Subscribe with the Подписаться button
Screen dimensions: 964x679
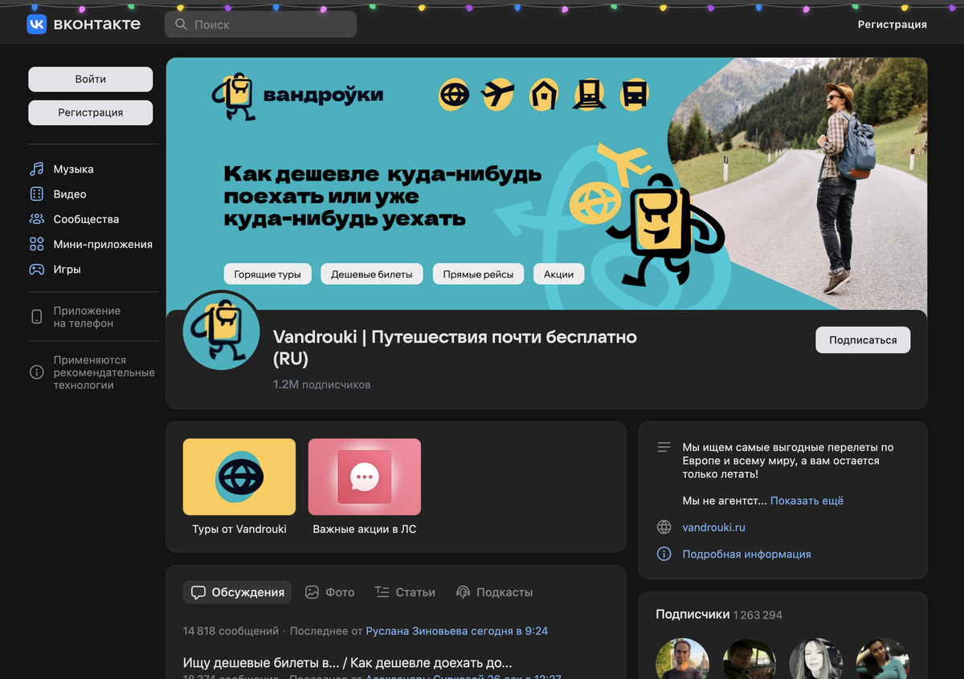coord(863,340)
